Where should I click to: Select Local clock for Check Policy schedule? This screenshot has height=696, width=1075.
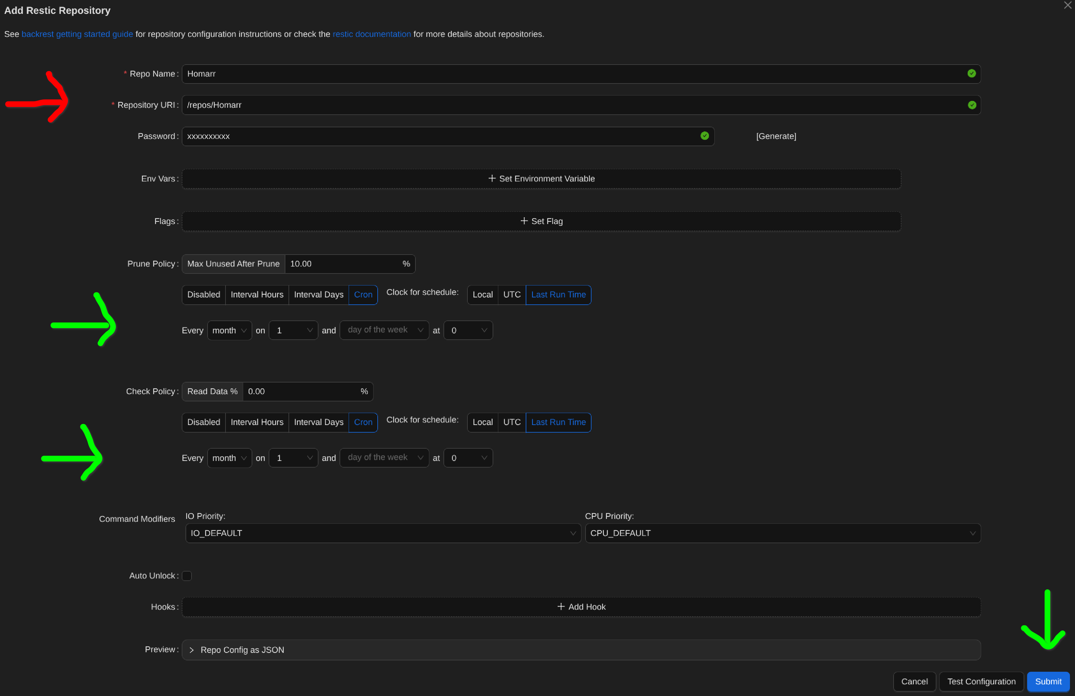(x=483, y=422)
